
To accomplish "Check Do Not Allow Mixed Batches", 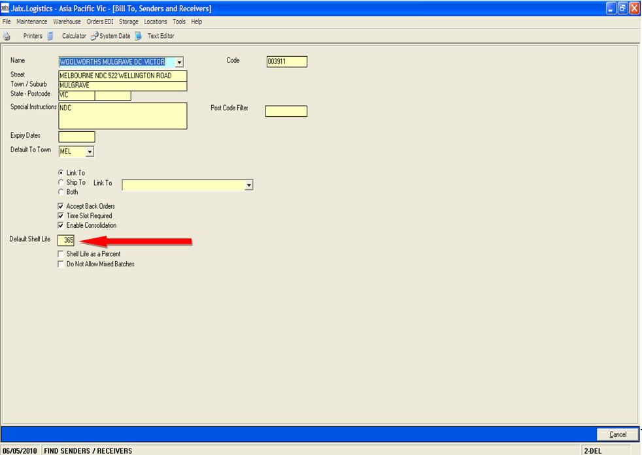I will (61, 264).
